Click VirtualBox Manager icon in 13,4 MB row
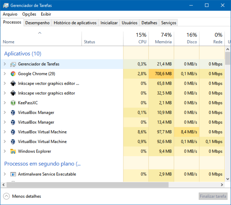This screenshot has height=205, width=231. tap(13, 122)
